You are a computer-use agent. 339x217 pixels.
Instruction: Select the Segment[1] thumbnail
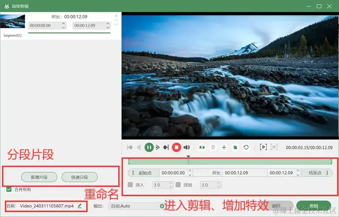point(13,21)
